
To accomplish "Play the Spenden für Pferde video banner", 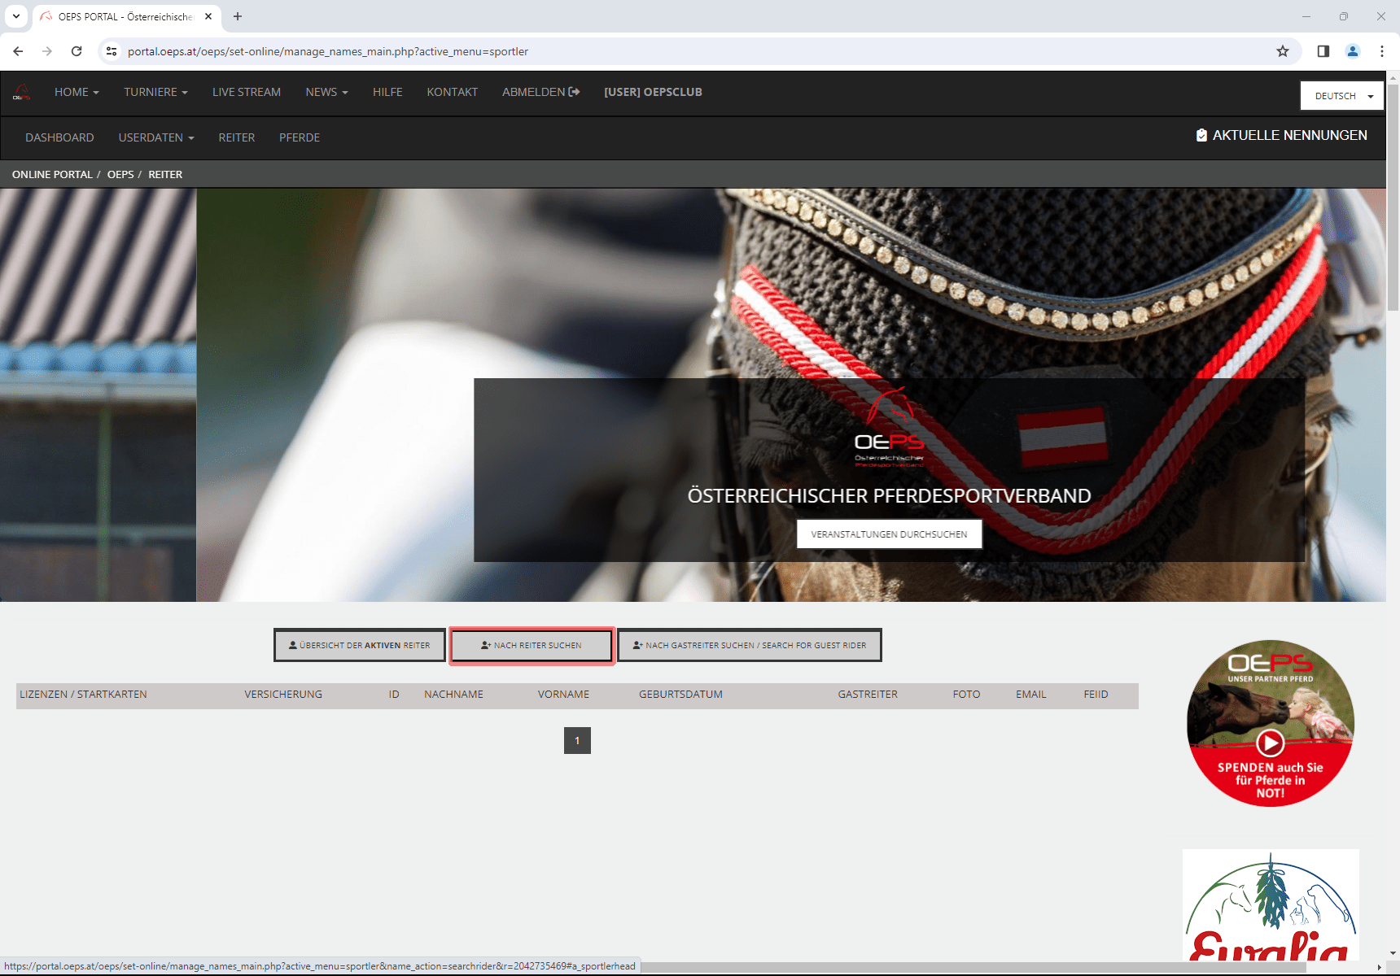I will 1270,741.
